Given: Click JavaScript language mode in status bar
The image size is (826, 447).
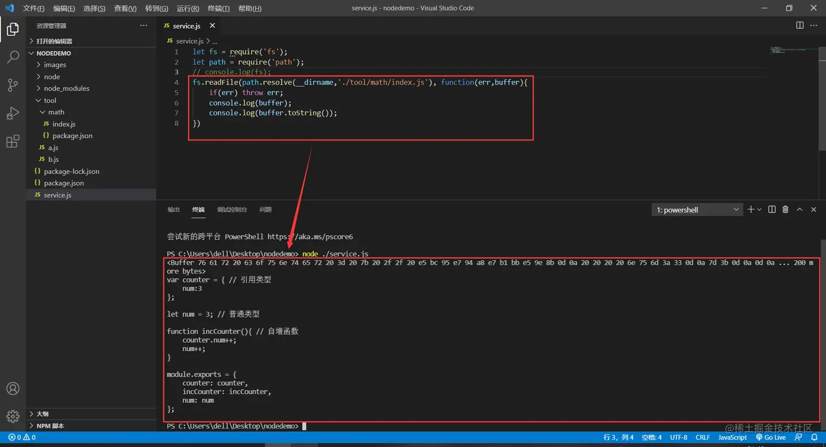Looking at the screenshot, I should point(732,437).
